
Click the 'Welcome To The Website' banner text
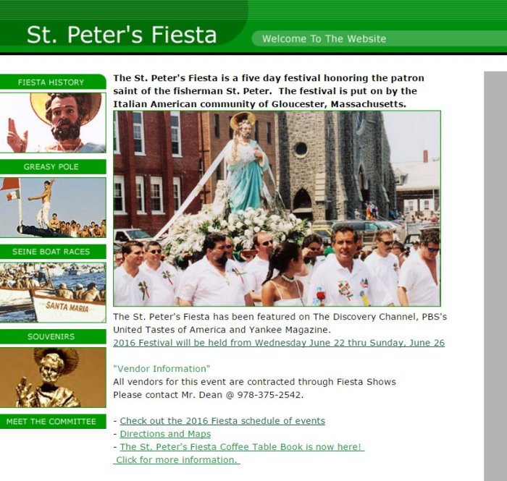[x=324, y=39]
